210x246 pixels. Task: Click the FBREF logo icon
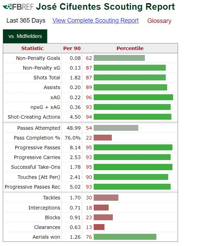click(x=18, y=7)
